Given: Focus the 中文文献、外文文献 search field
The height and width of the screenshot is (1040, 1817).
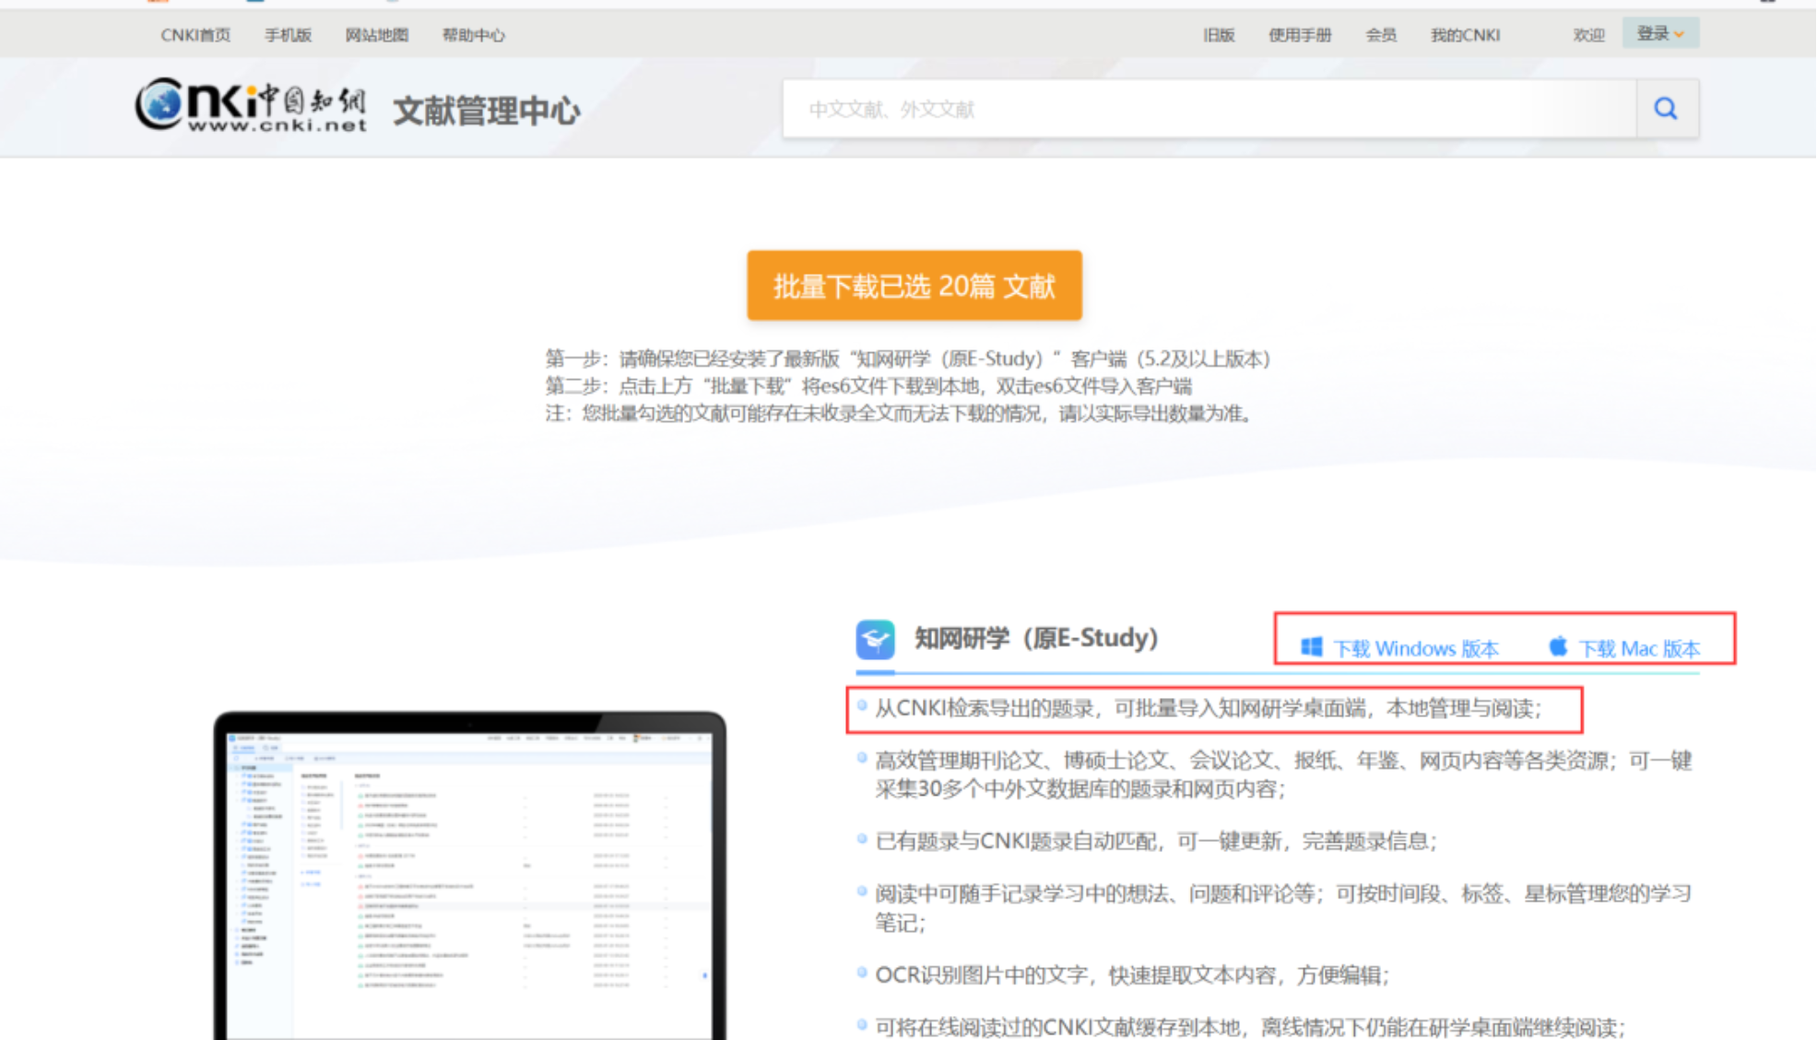Looking at the screenshot, I should [x=1209, y=109].
